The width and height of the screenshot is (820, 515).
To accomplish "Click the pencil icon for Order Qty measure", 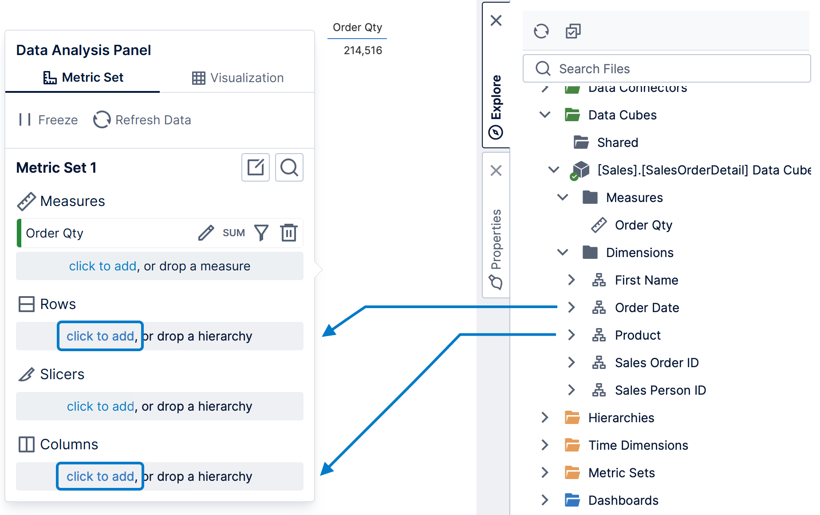I will click(x=206, y=233).
